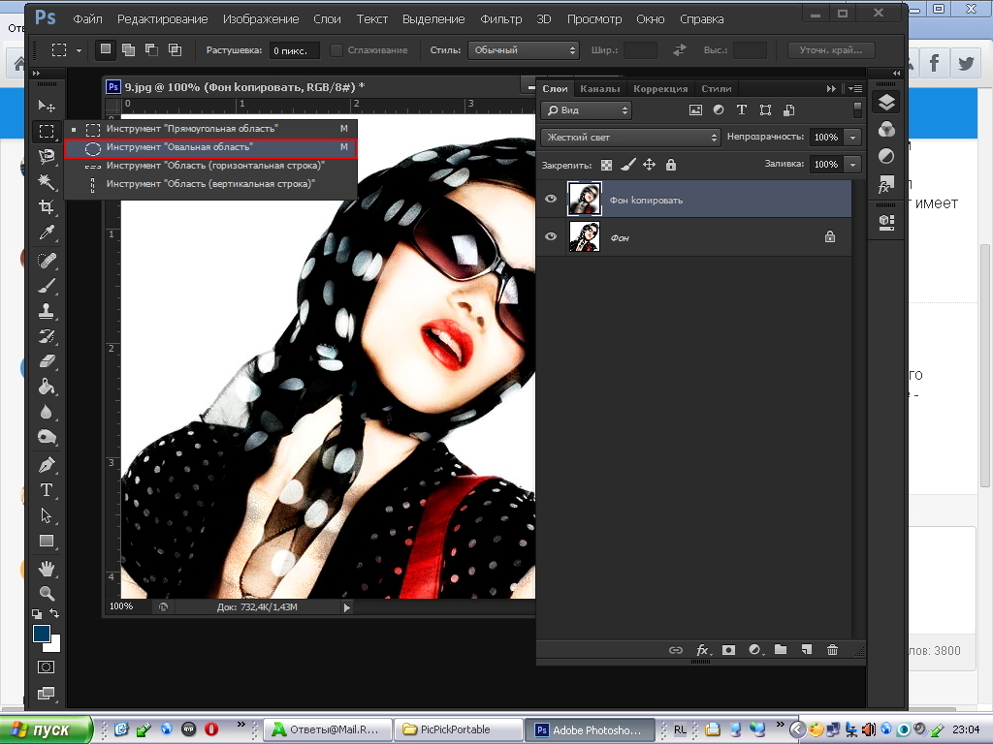The width and height of the screenshot is (993, 744).
Task: Collapse the panels double arrow
Action: (896, 73)
